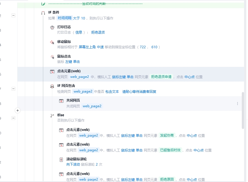Click the 已超售后时效 element tag
This screenshot has width=248, height=182.
coord(170,150)
